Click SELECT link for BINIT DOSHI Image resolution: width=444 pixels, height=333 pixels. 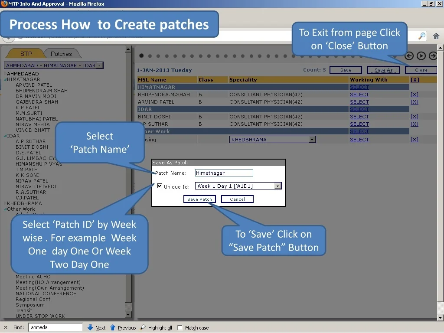[x=359, y=117]
